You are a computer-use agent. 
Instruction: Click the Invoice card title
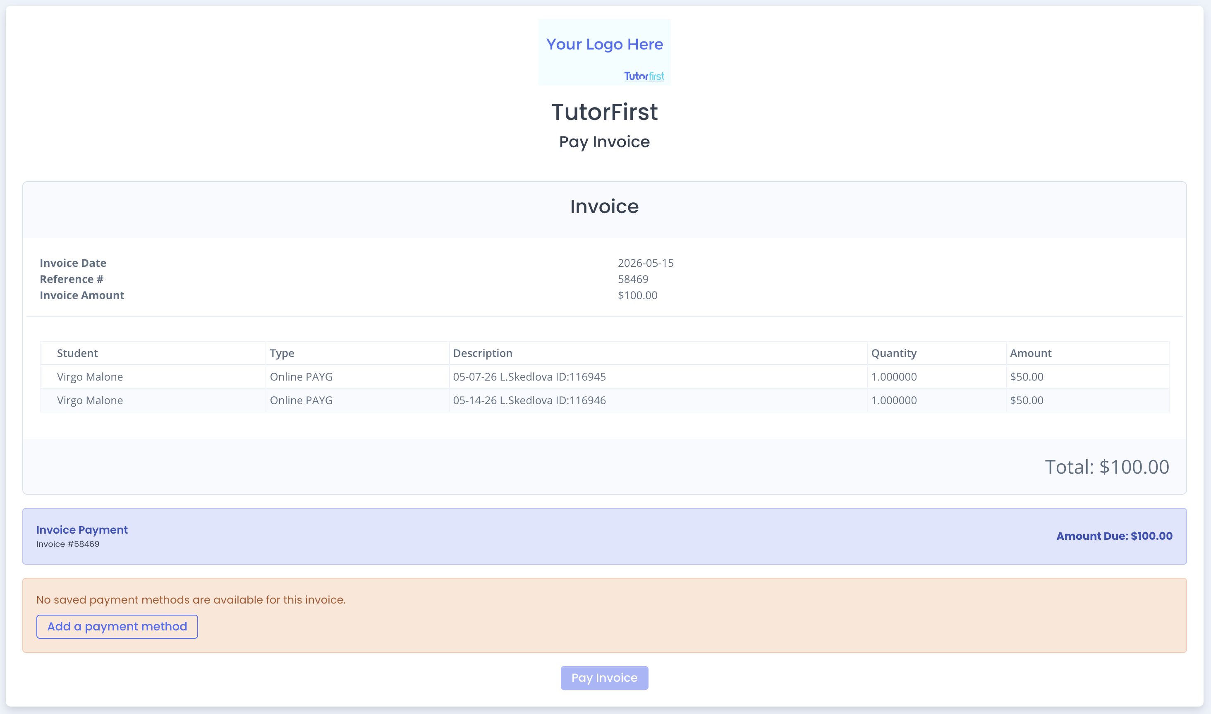pyautogui.click(x=604, y=206)
